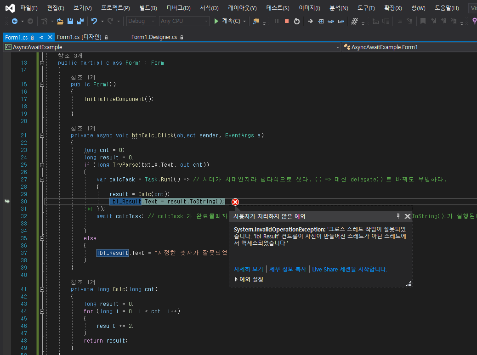Collapse the class Form1 block at line 13
The width and height of the screenshot is (477, 355).
(42, 63)
